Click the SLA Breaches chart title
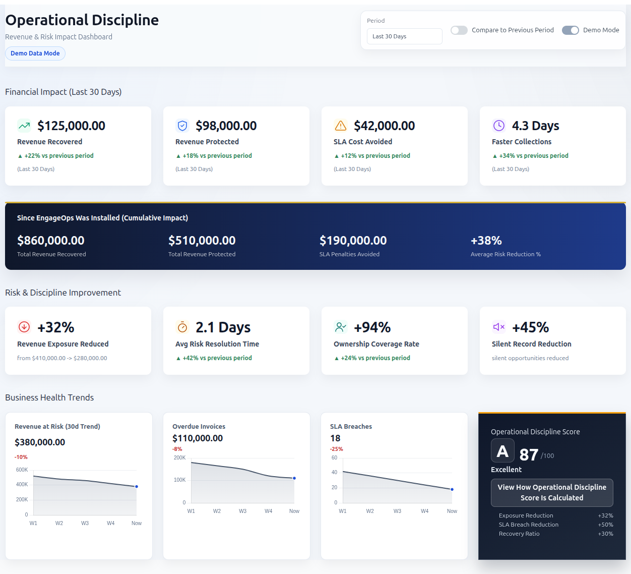 click(x=351, y=427)
